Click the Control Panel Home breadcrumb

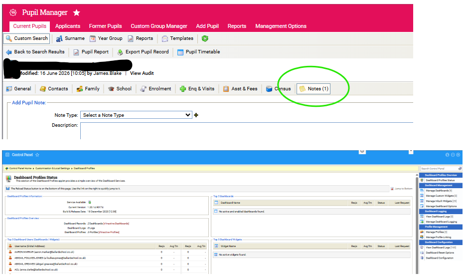pos(20,168)
